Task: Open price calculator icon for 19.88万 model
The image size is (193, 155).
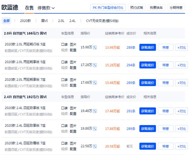Action: [x=95, y=129]
